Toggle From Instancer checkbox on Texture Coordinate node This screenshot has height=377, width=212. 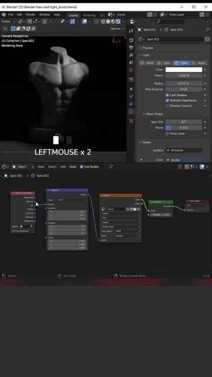coord(14,231)
